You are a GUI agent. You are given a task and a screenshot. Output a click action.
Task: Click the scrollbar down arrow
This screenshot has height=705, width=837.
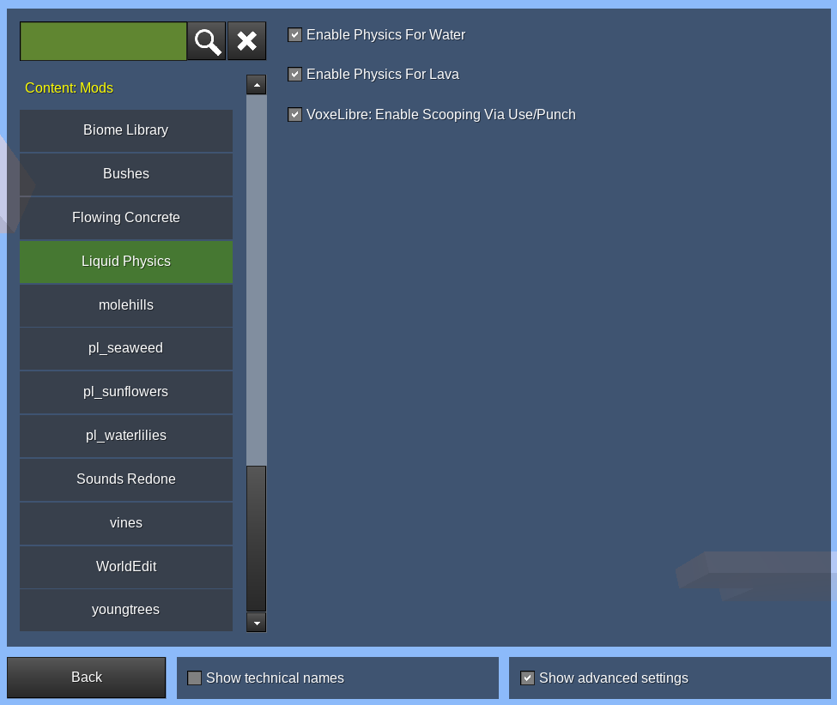coord(256,623)
